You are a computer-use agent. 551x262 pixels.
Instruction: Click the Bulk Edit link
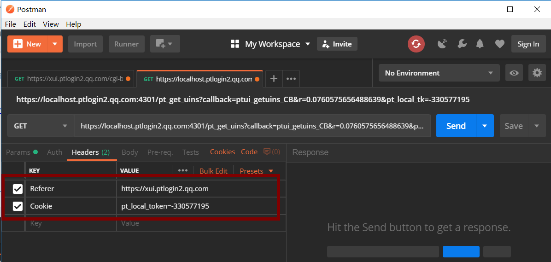(213, 171)
